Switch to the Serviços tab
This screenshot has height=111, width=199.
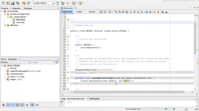tap(28, 8)
